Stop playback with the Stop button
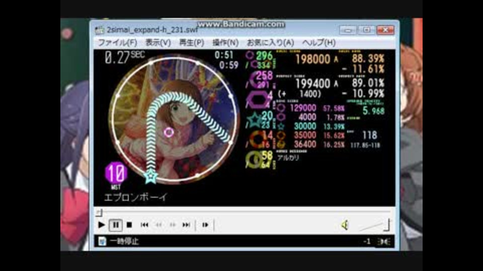 [x=129, y=225]
